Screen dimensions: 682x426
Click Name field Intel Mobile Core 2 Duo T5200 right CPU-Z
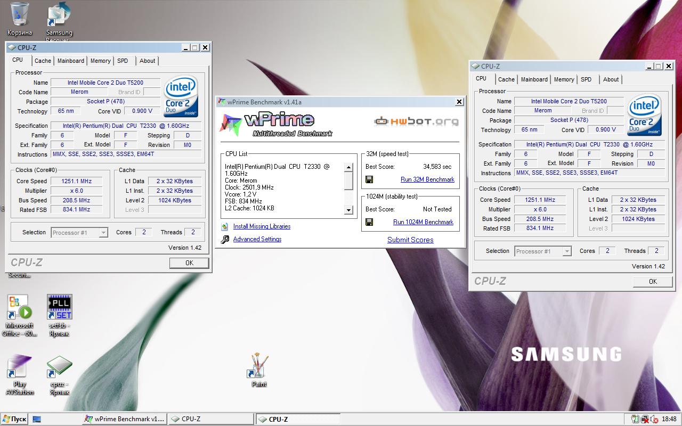coord(569,101)
